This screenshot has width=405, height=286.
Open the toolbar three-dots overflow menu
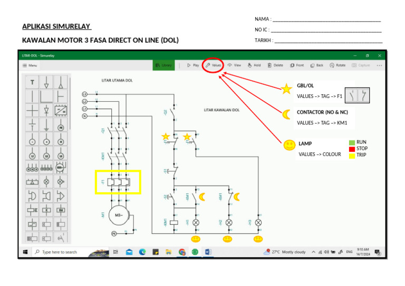pos(379,65)
